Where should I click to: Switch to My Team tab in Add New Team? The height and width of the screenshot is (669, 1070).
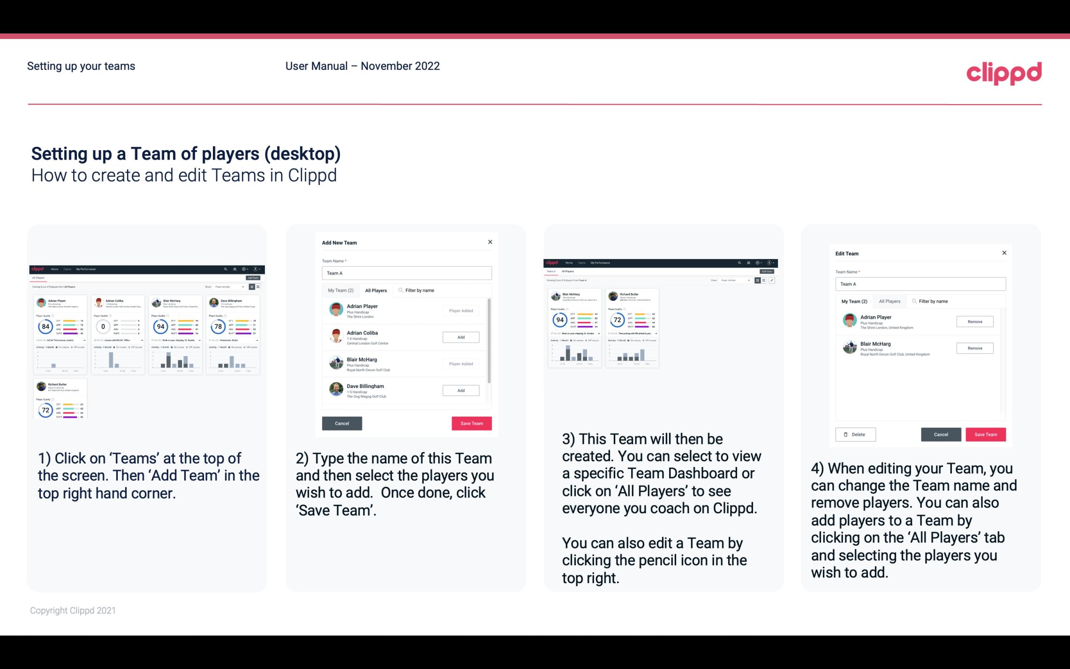tap(340, 290)
